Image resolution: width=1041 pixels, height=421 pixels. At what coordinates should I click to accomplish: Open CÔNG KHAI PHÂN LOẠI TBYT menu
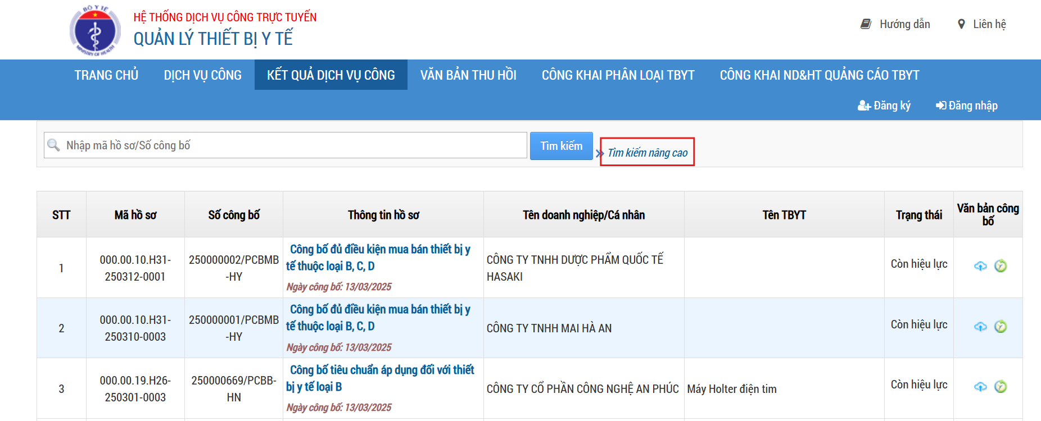pyautogui.click(x=618, y=75)
